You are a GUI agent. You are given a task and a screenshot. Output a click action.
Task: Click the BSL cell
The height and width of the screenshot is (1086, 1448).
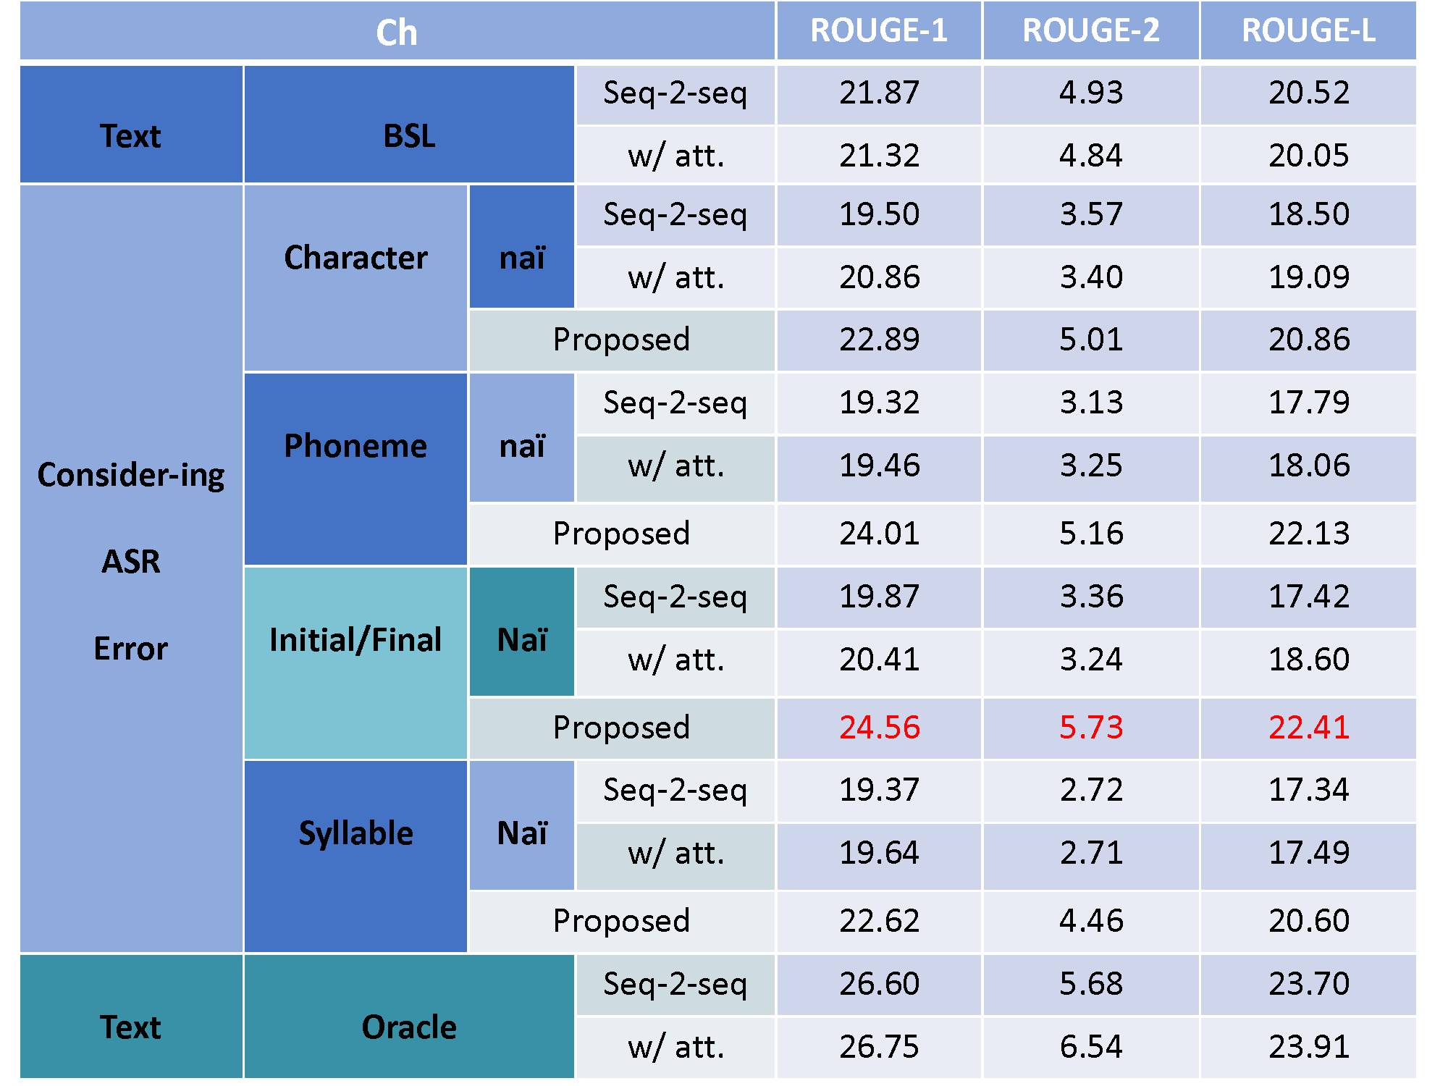(409, 125)
